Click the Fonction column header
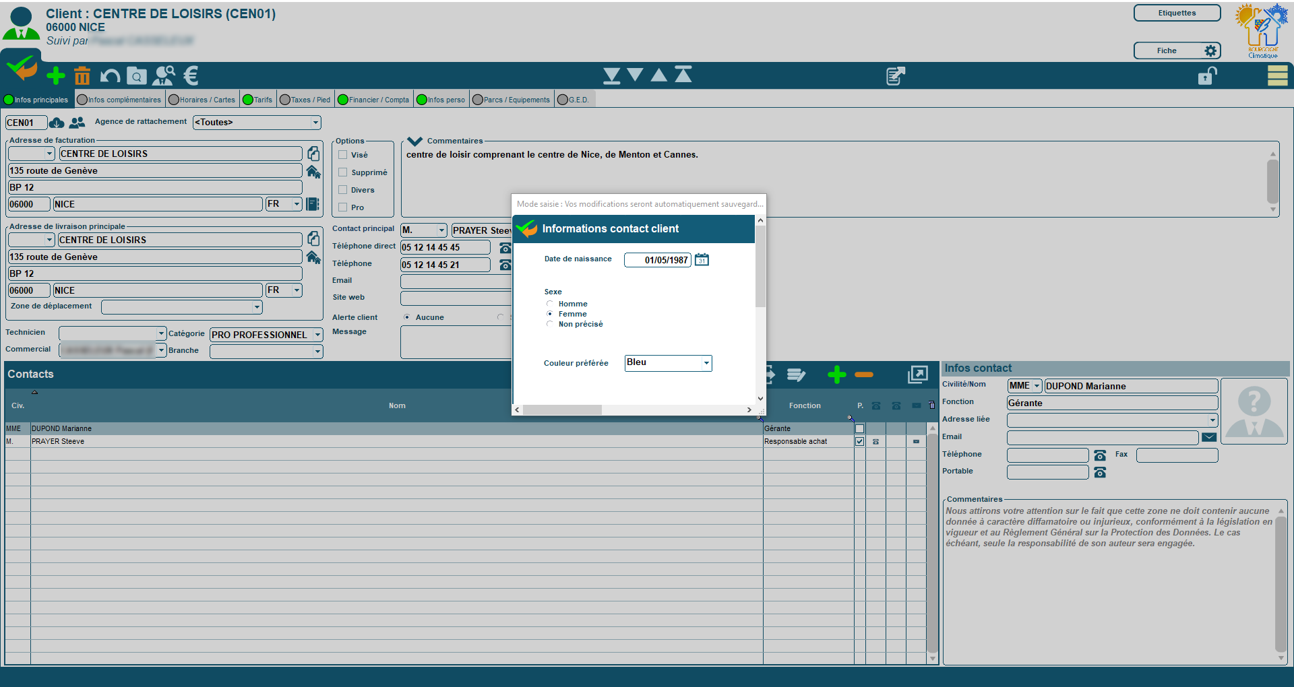 tap(805, 405)
